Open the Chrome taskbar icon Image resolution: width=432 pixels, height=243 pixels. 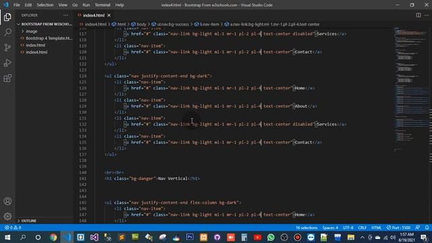(53, 237)
